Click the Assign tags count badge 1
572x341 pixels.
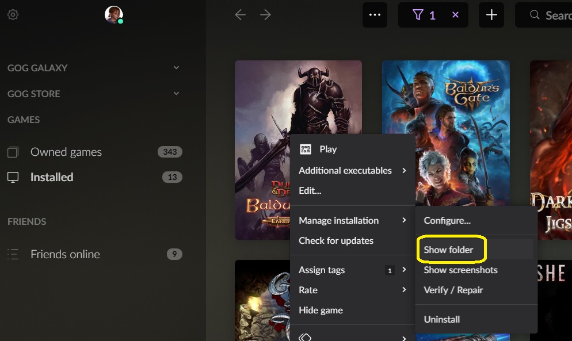pyautogui.click(x=390, y=271)
